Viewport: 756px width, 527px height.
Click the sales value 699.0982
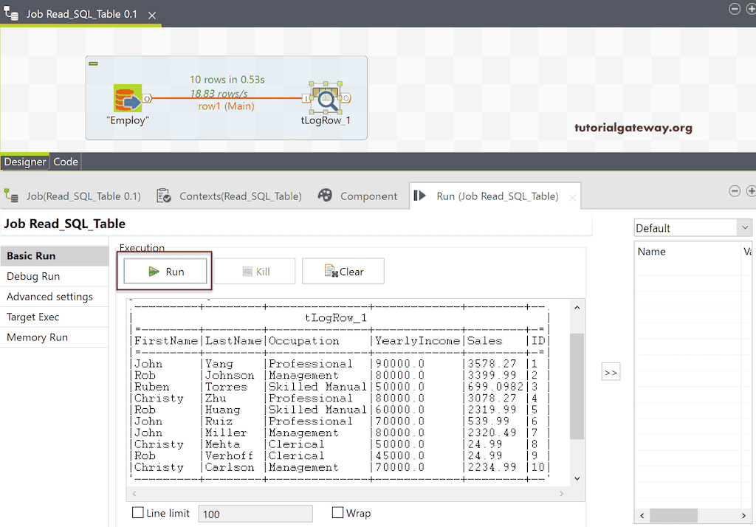point(495,387)
